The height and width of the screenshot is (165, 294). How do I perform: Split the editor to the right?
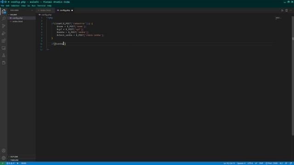pyautogui.click(x=287, y=10)
